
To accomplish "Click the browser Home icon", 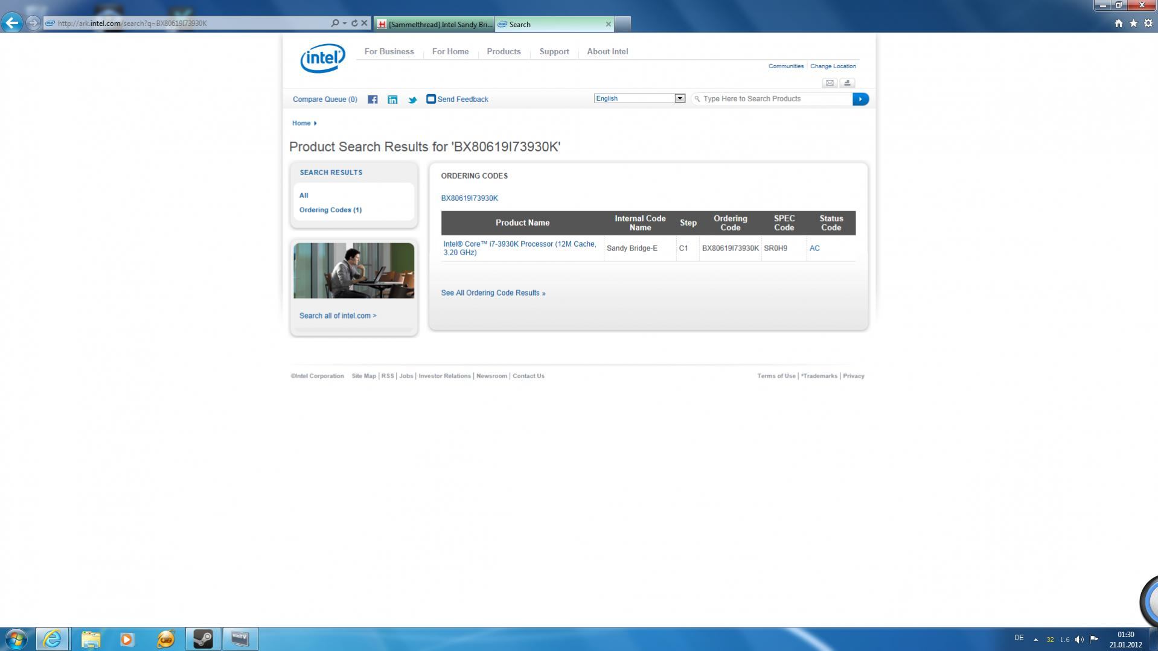I will pos(1118,23).
